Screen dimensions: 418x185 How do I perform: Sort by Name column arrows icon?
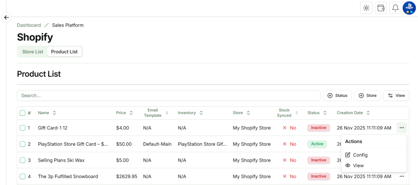coord(54,113)
